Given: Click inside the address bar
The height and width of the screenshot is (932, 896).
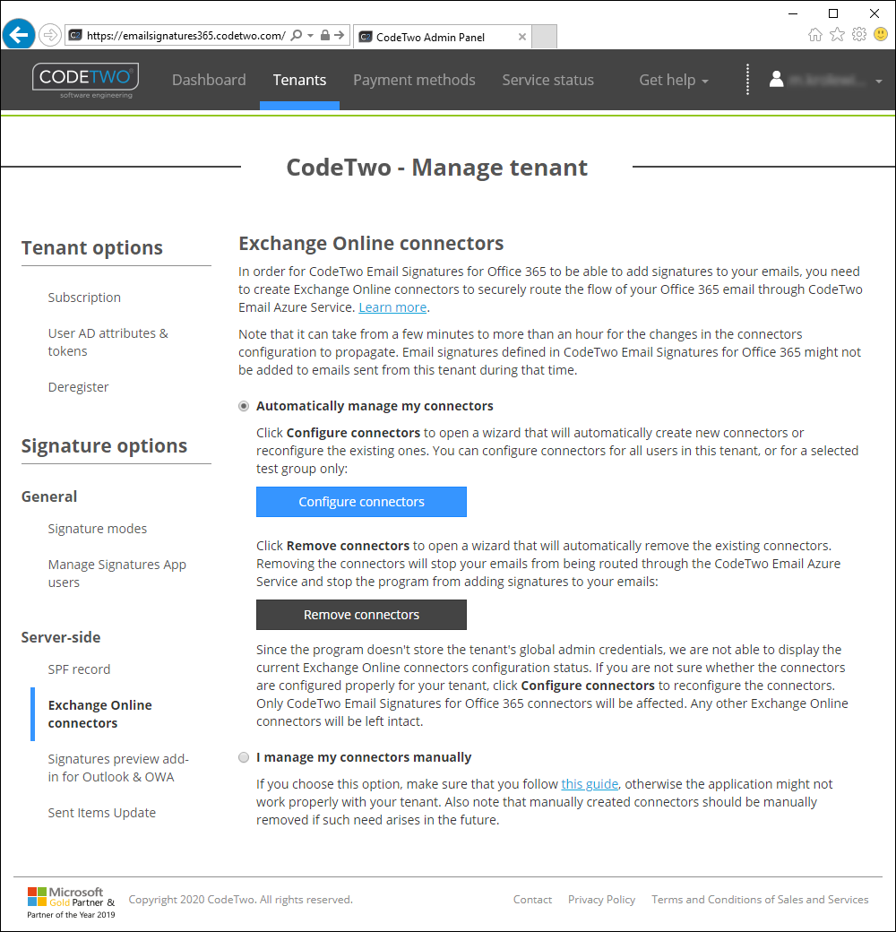Looking at the screenshot, I should pos(179,34).
